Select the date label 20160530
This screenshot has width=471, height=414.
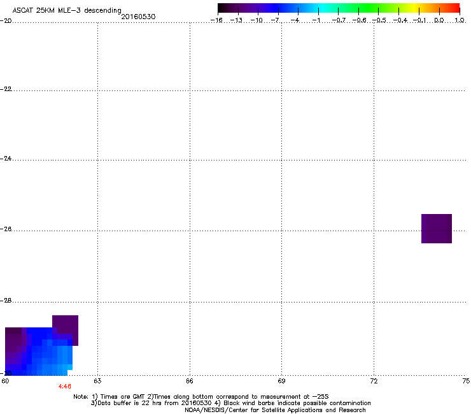(138, 17)
